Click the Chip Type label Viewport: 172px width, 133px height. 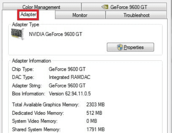pos(23,69)
